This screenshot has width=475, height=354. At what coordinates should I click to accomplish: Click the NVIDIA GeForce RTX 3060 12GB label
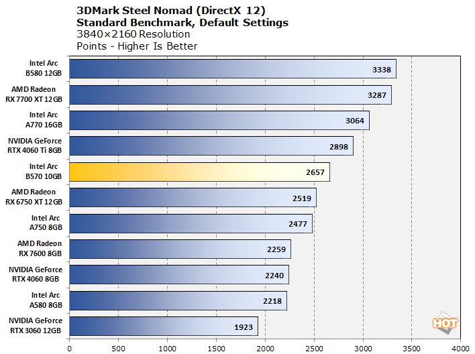(x=36, y=326)
